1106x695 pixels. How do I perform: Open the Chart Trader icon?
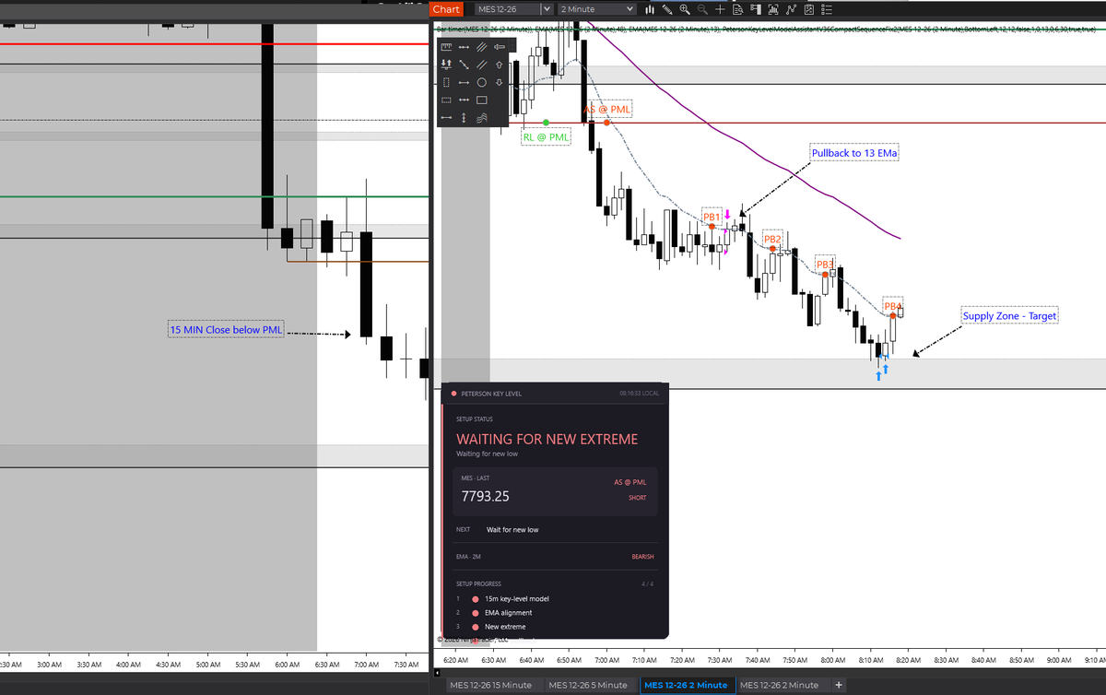(756, 9)
